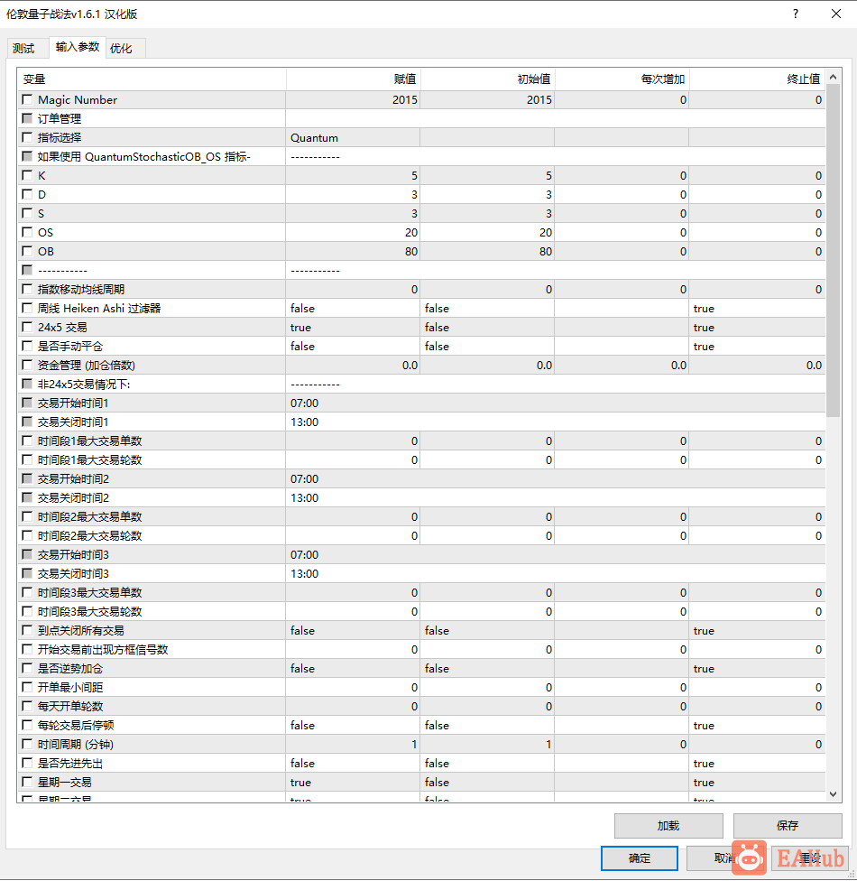Screen dimensions: 857x881
Task: Open 是否逆势加仓 赋值 false dropdown
Action: (x=353, y=669)
